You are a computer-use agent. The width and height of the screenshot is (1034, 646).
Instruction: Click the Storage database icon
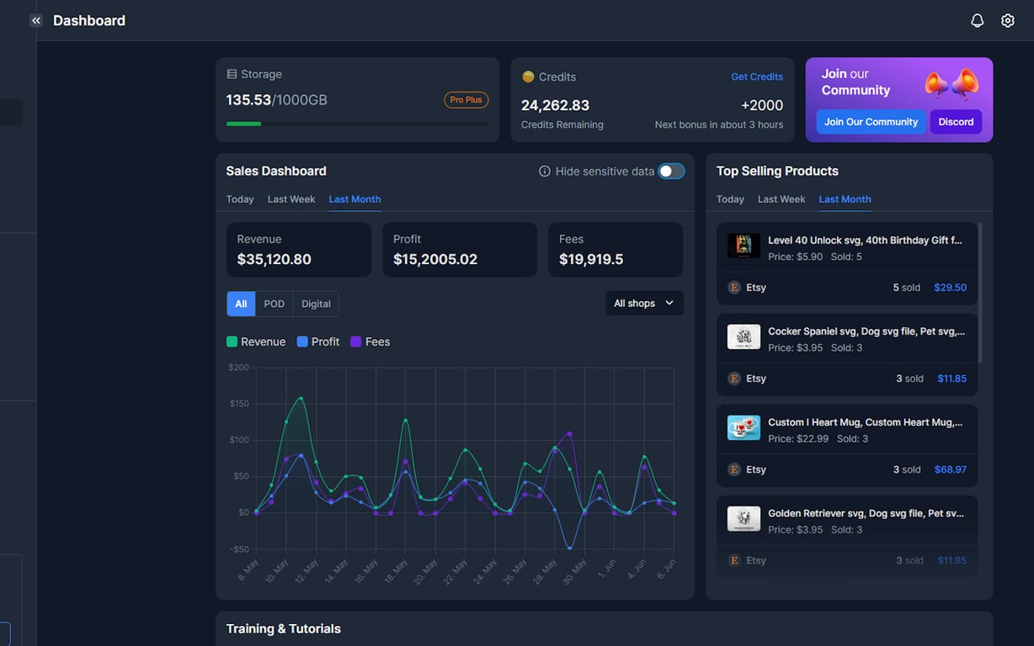pos(232,74)
